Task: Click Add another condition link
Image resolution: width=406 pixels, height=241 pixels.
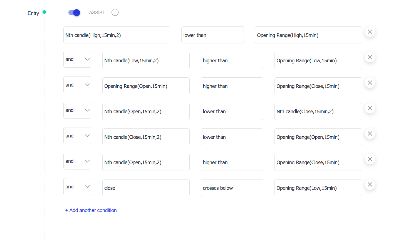Action: tap(91, 210)
